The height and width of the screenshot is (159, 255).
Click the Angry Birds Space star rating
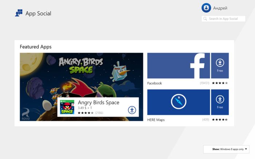coord(86,113)
